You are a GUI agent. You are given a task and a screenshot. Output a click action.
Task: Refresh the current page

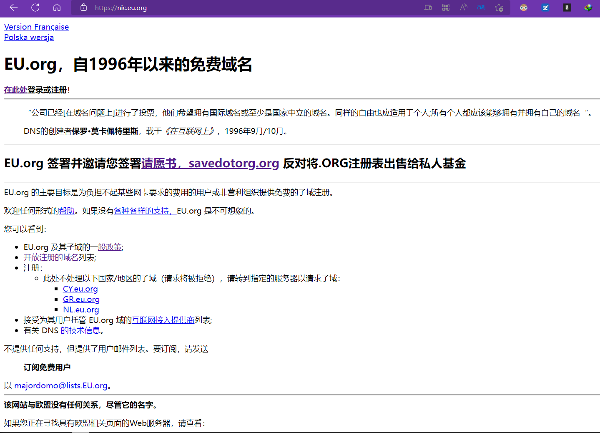point(35,8)
